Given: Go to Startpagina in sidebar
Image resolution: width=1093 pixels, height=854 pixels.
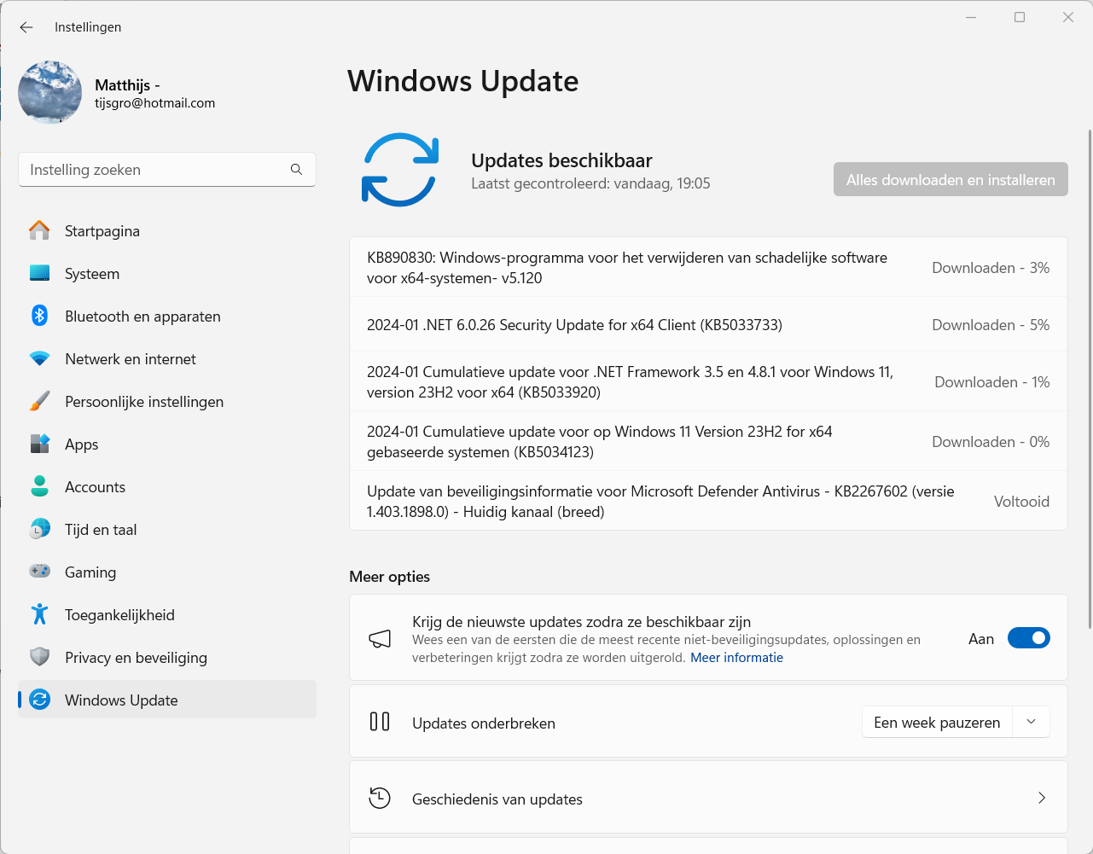Looking at the screenshot, I should click(x=102, y=231).
